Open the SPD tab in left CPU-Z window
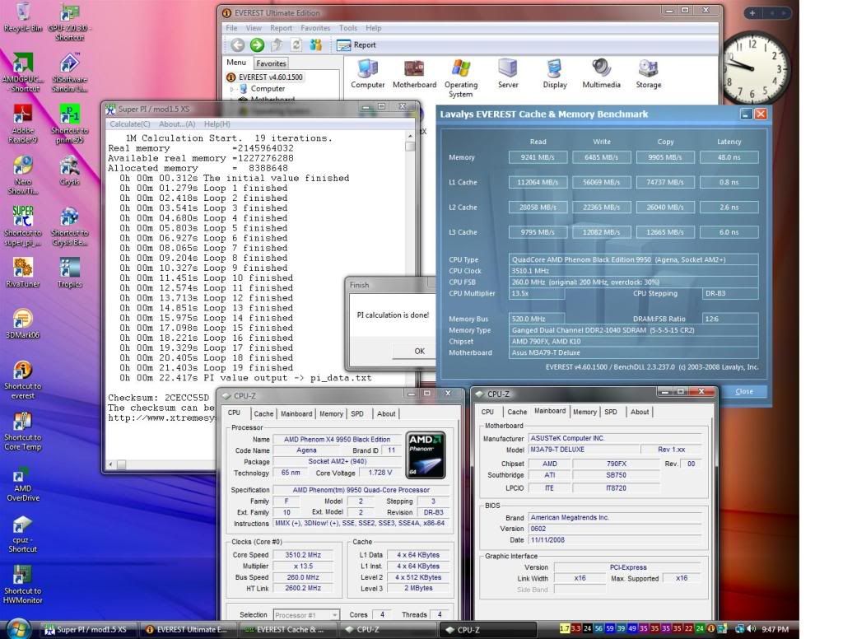Screen dimensions: 843x639 click(357, 413)
